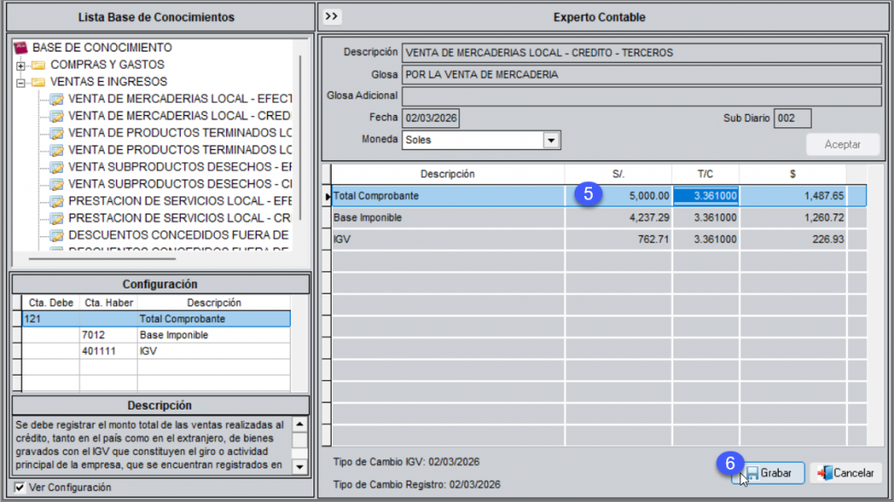Screen dimensions: 894x502
Task: Click icon of PRESTACION DE SERVICIOS LOCAL - EFE
Action: pyautogui.click(x=57, y=202)
